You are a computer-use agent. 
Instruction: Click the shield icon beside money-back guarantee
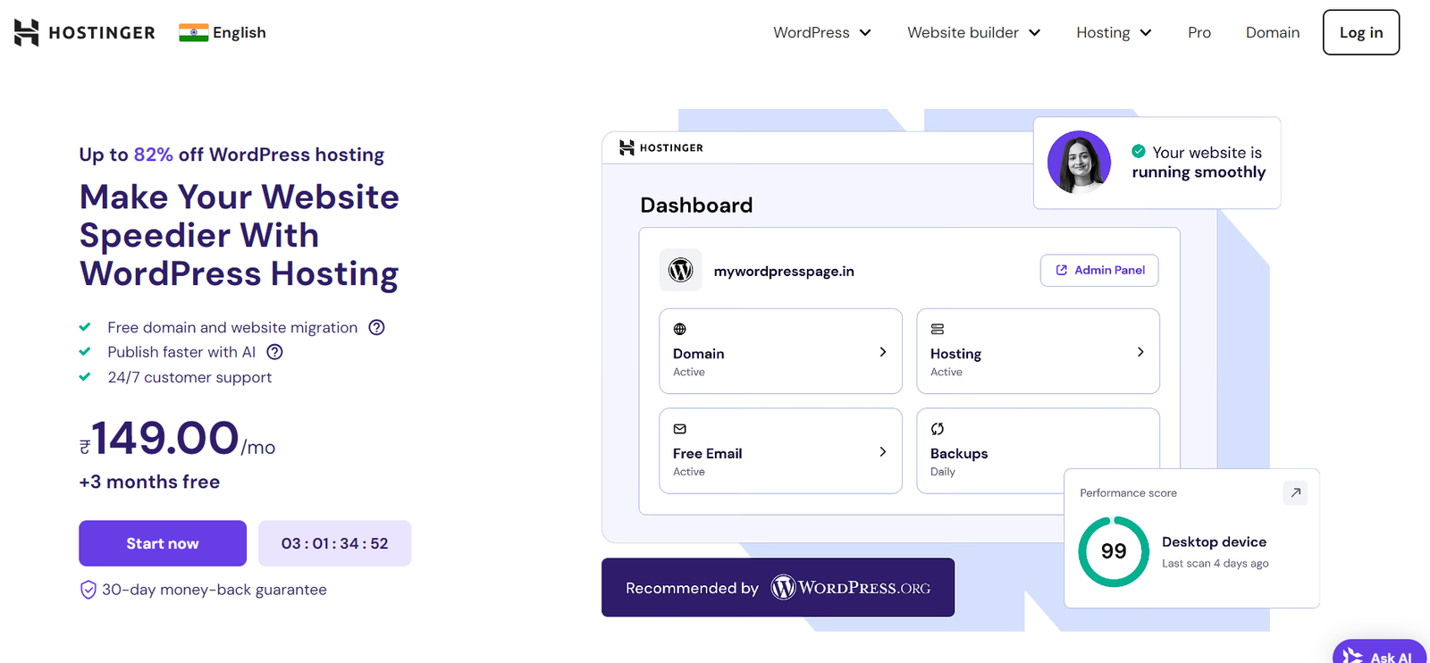88,590
